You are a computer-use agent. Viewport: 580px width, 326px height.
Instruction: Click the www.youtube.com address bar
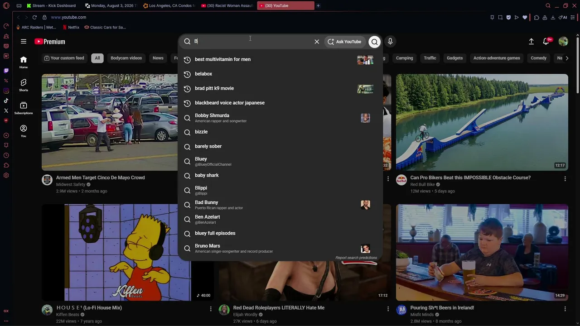point(68,17)
